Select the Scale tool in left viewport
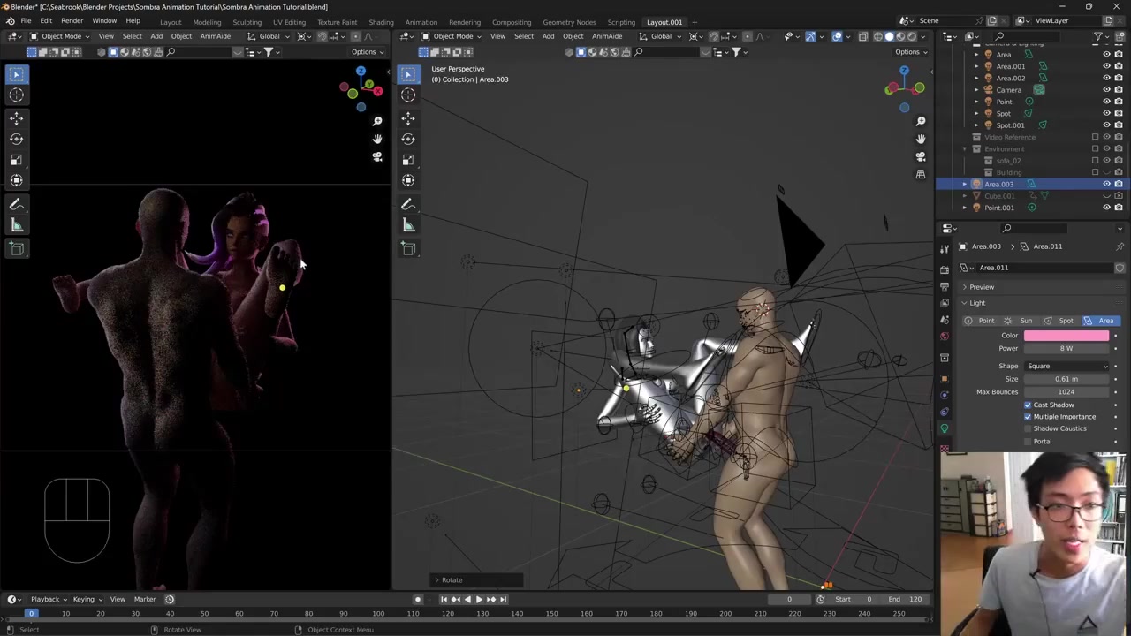This screenshot has height=636, width=1131. coord(16,160)
